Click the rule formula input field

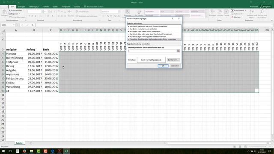152,51
